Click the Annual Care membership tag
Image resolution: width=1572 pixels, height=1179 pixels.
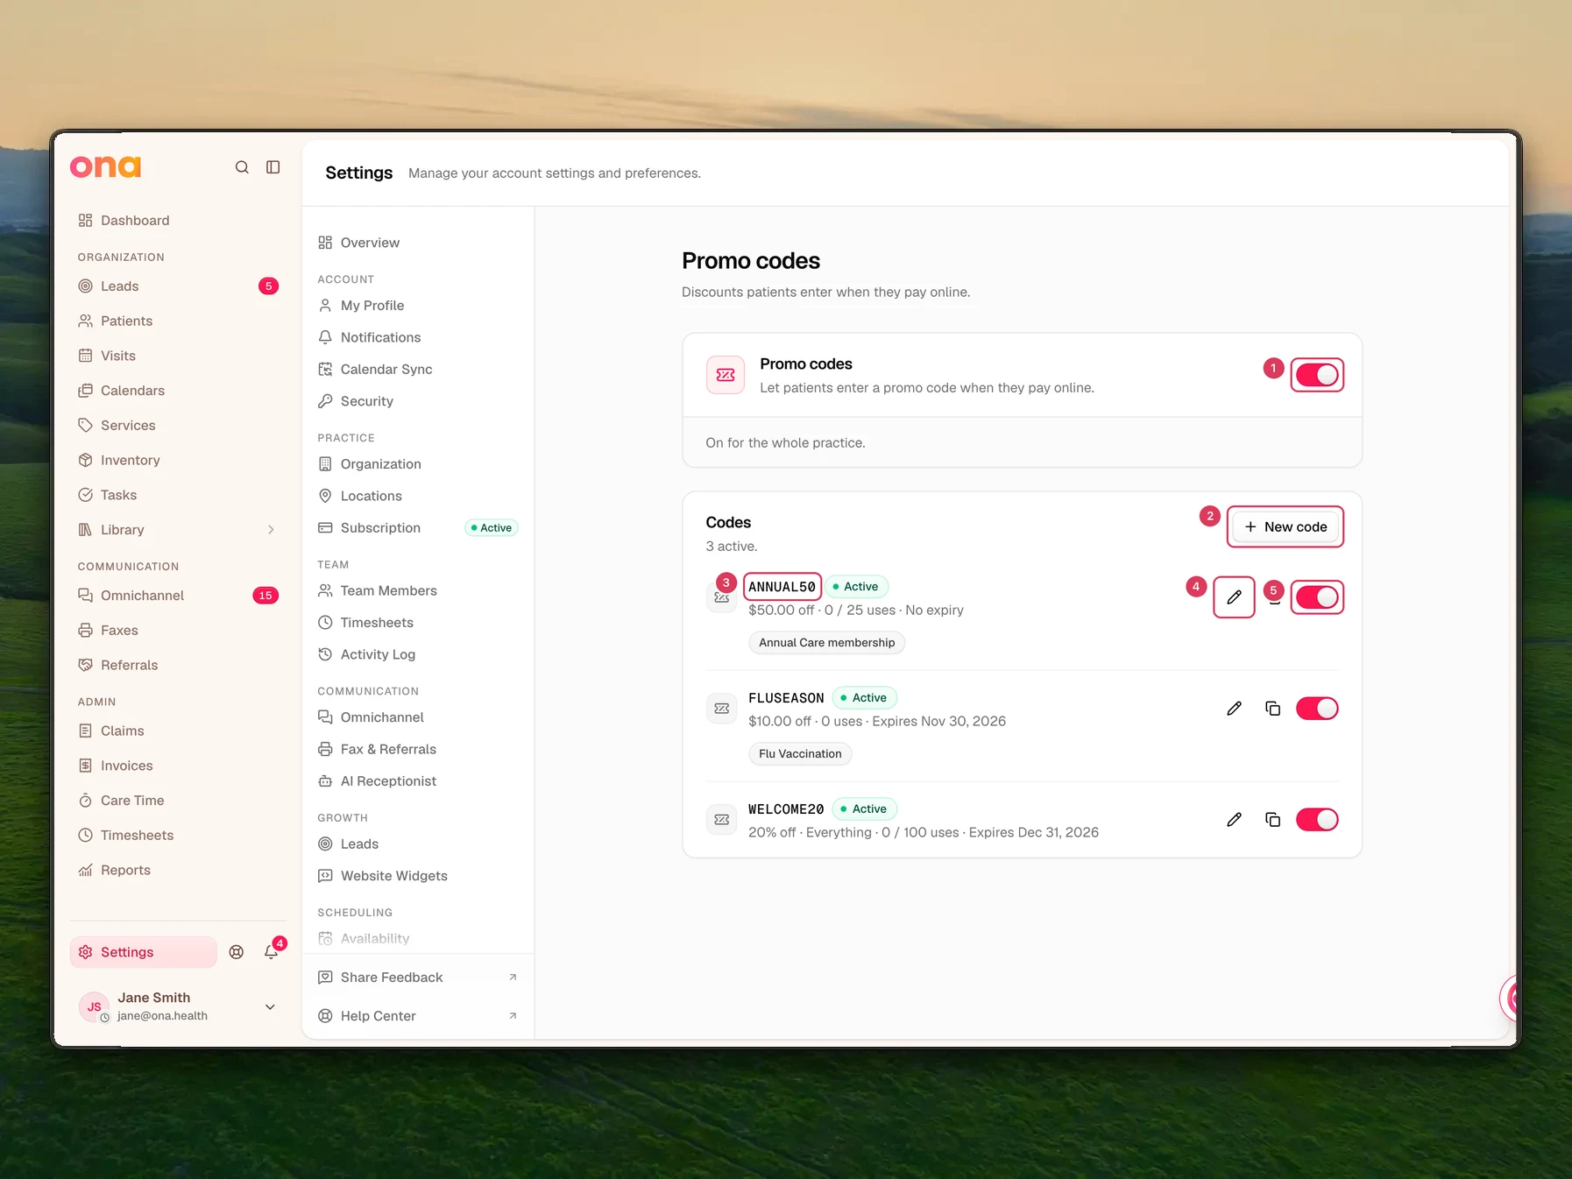tap(827, 643)
